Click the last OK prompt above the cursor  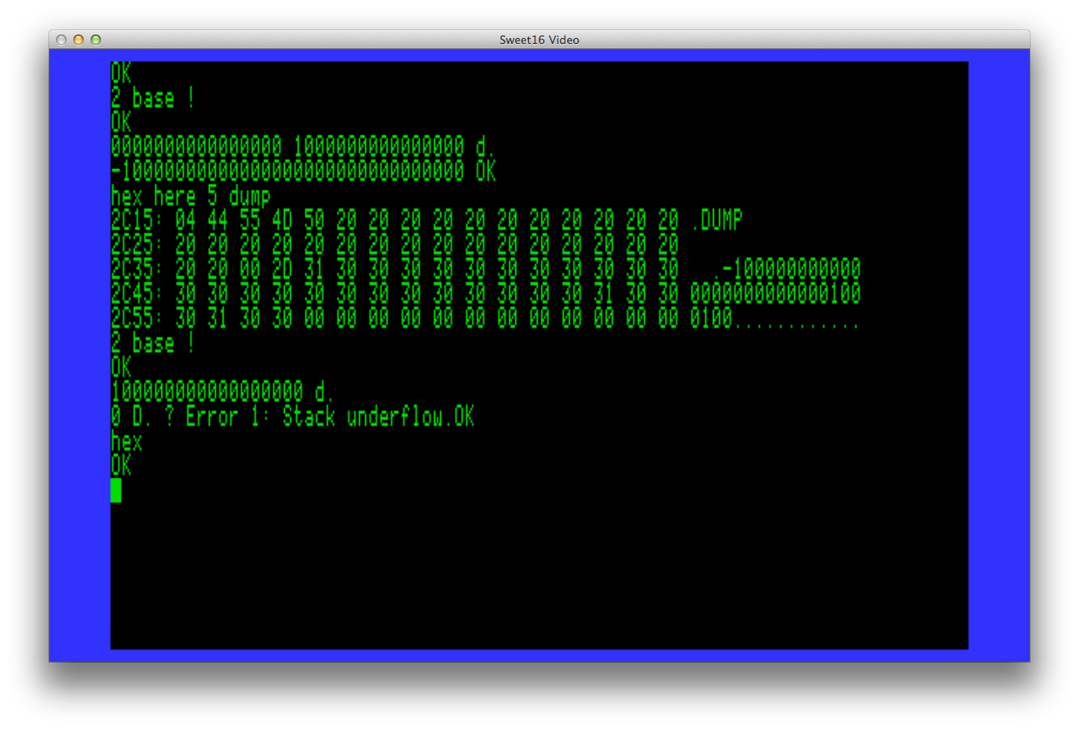[121, 466]
